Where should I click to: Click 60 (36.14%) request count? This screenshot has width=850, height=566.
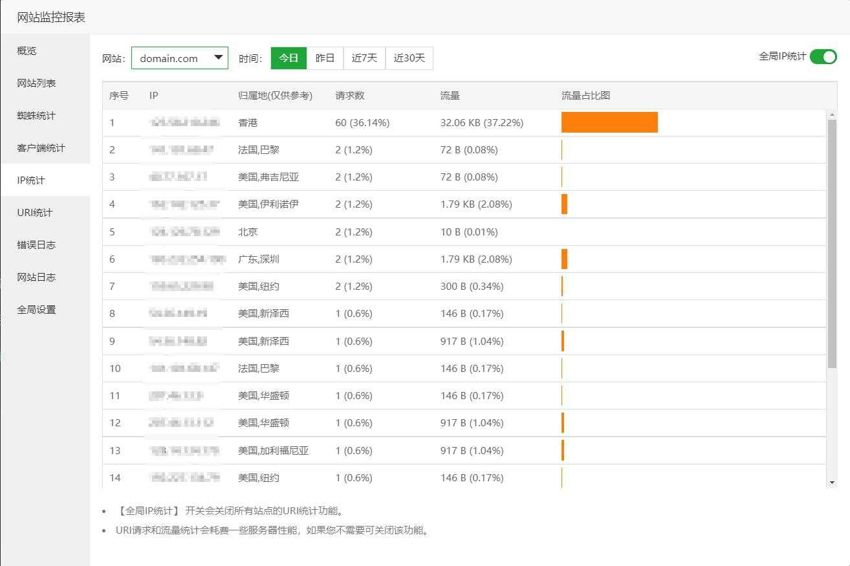[362, 123]
